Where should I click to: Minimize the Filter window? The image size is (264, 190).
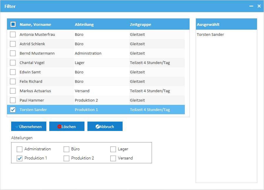click(x=251, y=6)
